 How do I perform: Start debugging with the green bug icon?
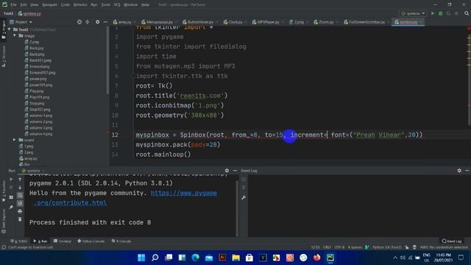pyautogui.click(x=440, y=13)
